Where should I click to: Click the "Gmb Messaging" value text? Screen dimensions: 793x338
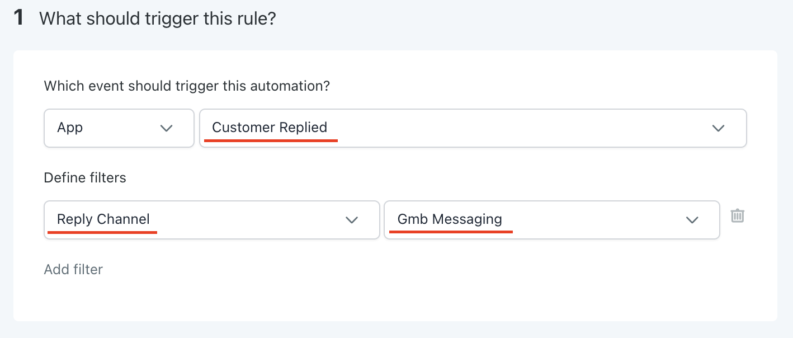(450, 219)
